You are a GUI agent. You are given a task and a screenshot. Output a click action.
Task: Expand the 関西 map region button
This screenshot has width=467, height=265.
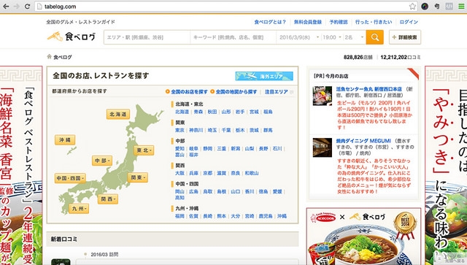click(108, 199)
